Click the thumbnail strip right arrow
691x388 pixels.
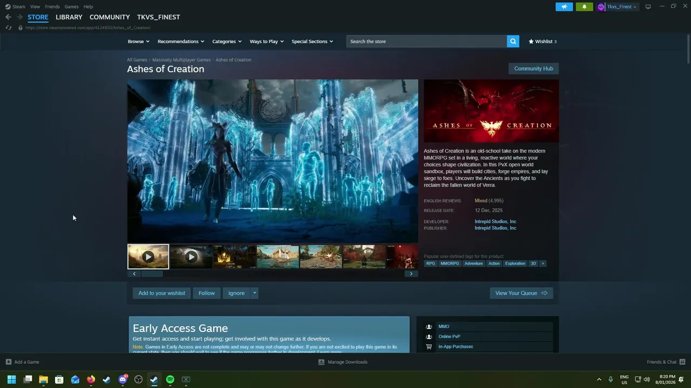[x=411, y=274]
